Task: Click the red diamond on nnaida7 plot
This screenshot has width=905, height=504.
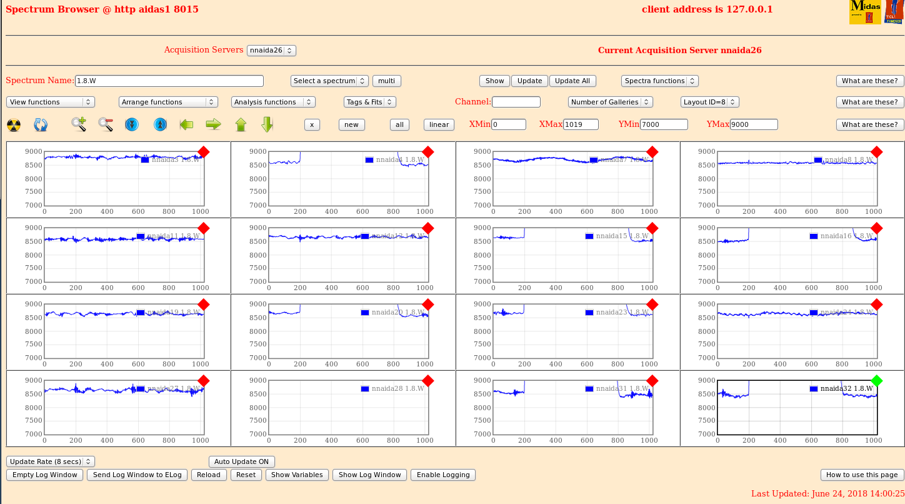Action: (652, 152)
